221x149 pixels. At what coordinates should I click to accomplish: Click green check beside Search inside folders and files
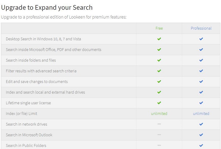(159, 60)
